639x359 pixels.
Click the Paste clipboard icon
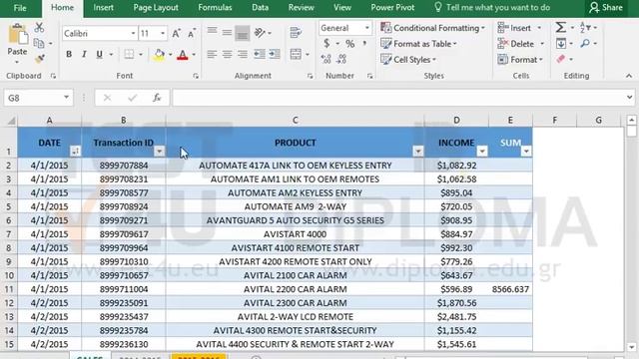[17, 35]
